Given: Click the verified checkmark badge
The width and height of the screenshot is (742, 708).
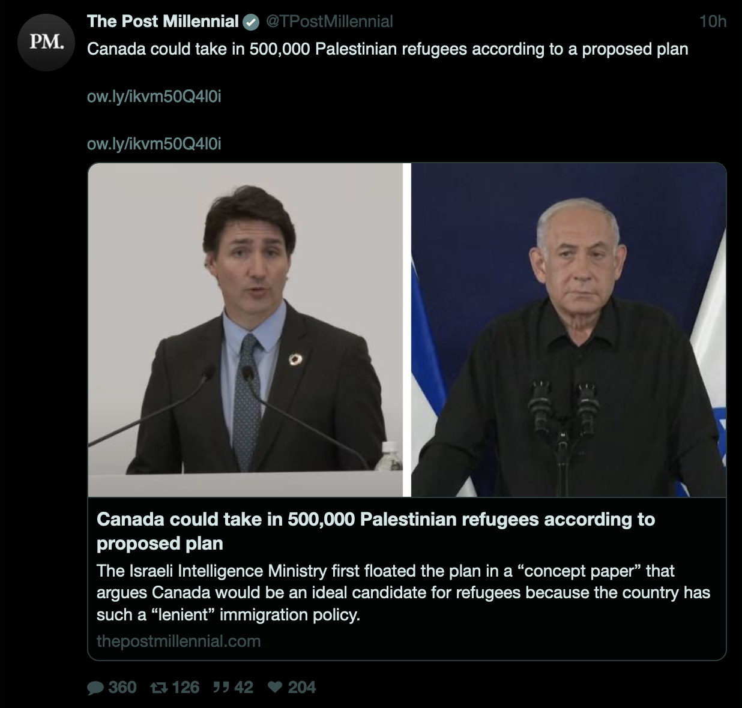Looking at the screenshot, I should point(250,22).
